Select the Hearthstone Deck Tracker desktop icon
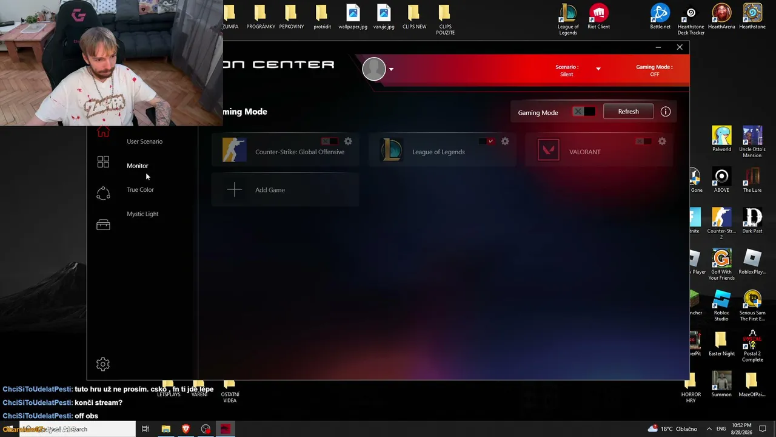 tap(691, 20)
